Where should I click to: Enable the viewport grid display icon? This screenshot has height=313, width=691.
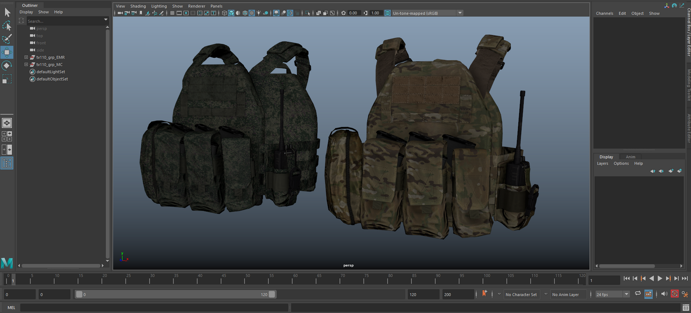coord(172,13)
